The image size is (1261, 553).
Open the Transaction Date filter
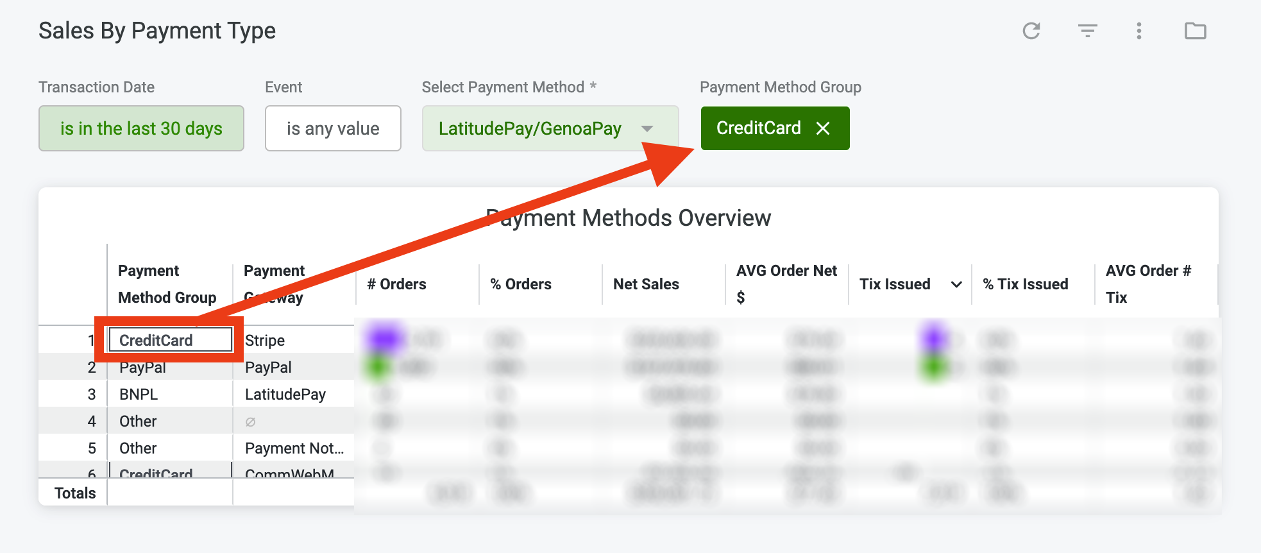(141, 128)
